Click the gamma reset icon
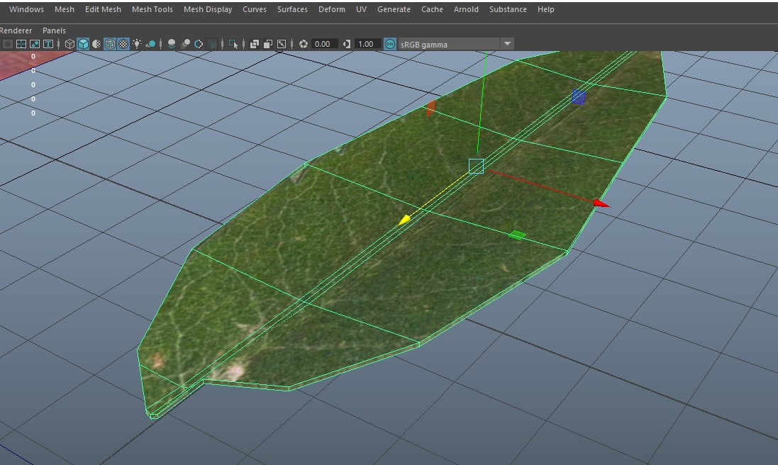The width and height of the screenshot is (778, 465). pos(346,44)
